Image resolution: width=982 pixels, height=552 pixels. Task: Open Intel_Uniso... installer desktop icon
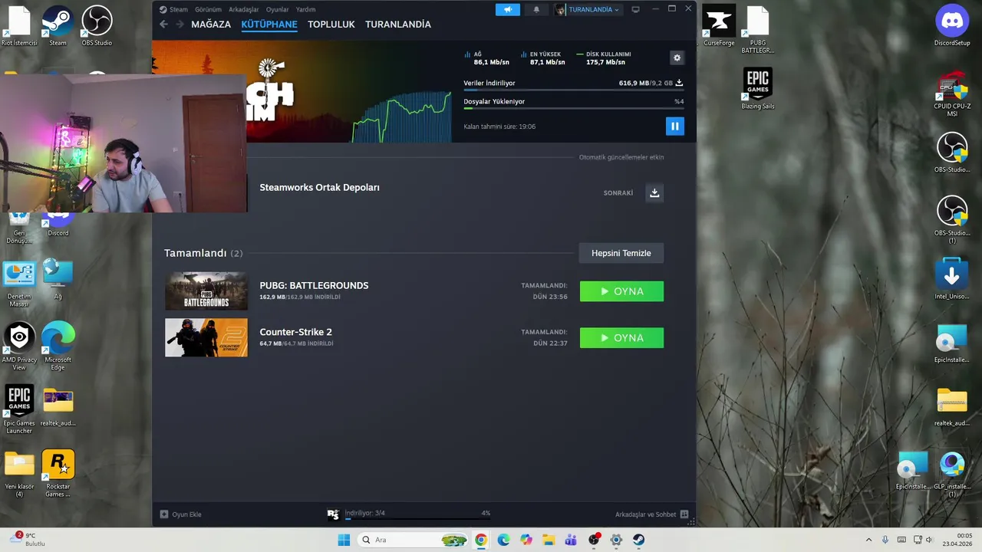pyautogui.click(x=952, y=279)
